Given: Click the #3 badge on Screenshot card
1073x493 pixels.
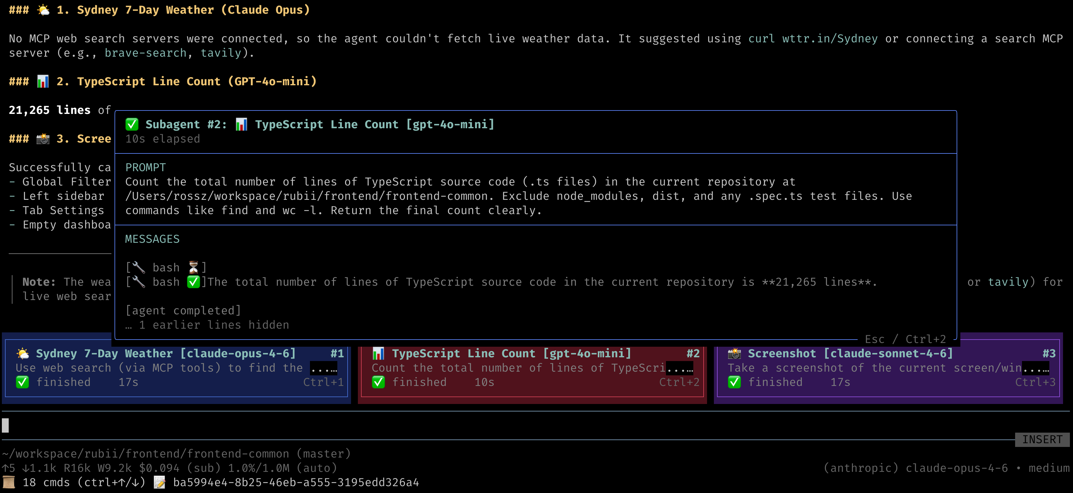Looking at the screenshot, I should (1049, 354).
